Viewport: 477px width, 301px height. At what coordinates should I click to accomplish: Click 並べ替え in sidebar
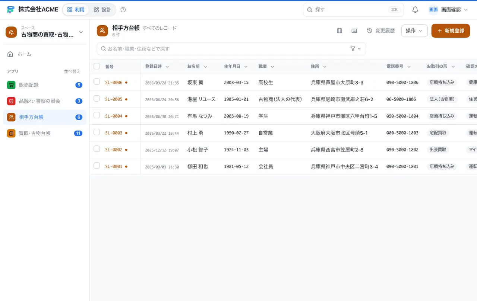[72, 71]
